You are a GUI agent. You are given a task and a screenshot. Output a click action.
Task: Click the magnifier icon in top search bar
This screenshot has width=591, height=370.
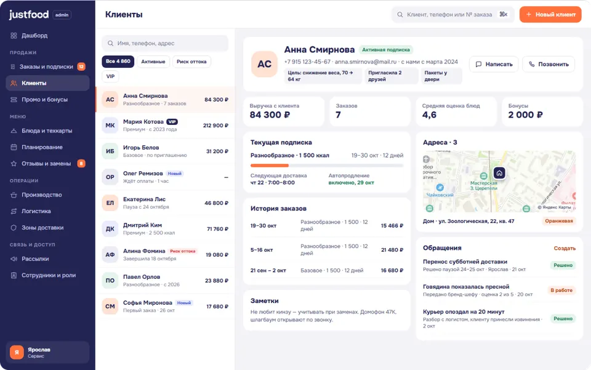(x=400, y=14)
